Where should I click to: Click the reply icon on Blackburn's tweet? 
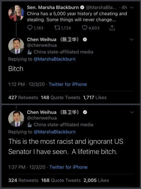click(30, 27)
